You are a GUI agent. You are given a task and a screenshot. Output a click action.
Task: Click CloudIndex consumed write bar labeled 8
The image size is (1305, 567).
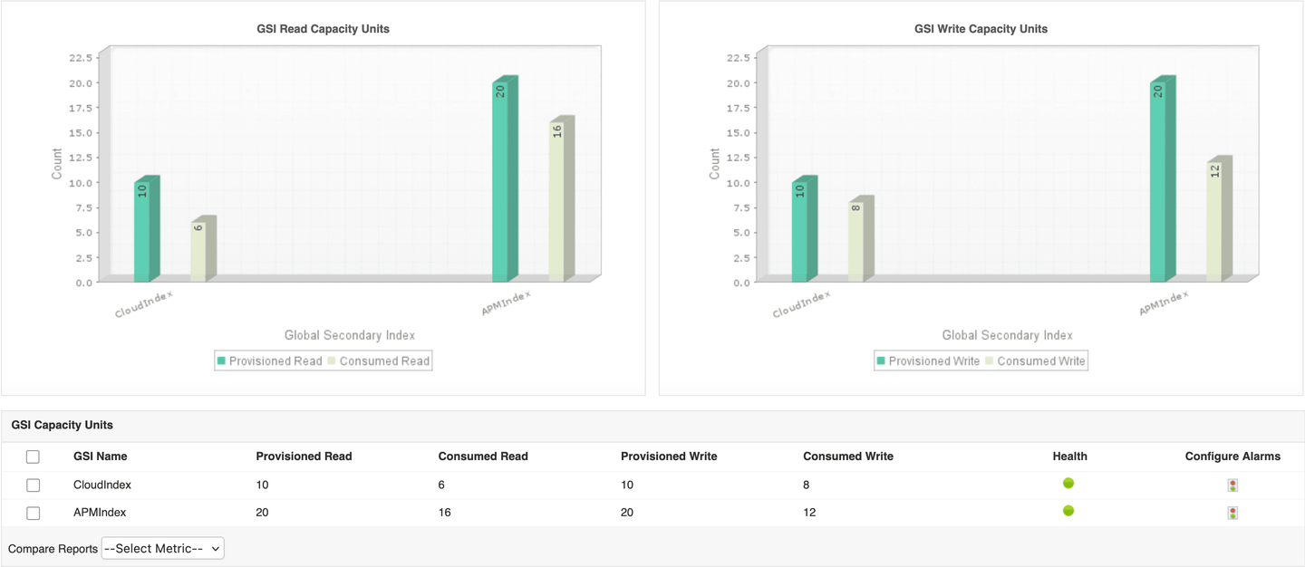pyautogui.click(x=856, y=242)
